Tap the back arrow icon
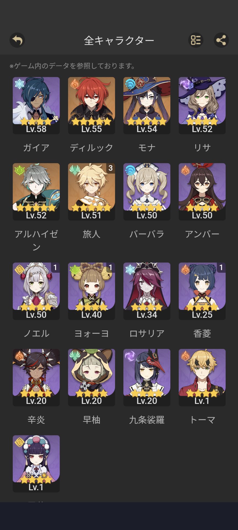 (17, 40)
